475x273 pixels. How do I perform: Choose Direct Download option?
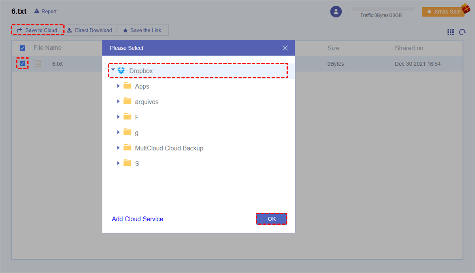[x=89, y=30]
